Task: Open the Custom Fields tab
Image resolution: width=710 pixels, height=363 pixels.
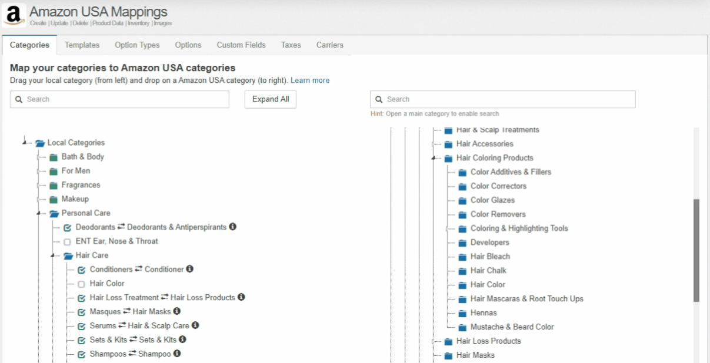Action: pyautogui.click(x=241, y=45)
